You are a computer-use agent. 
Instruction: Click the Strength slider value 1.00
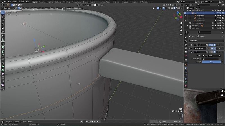[211, 62]
